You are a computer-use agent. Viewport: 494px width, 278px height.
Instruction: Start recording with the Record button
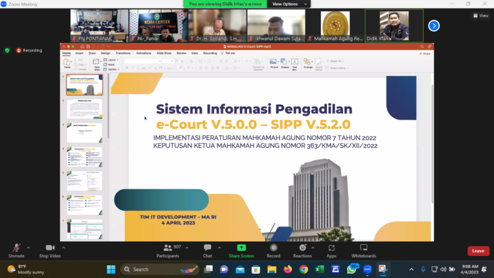pyautogui.click(x=273, y=249)
